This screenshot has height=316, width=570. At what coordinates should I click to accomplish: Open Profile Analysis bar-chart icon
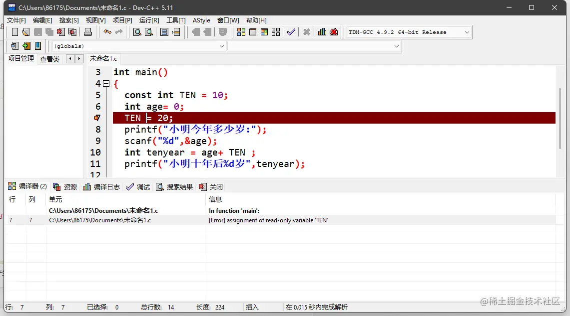pyautogui.click(x=322, y=32)
